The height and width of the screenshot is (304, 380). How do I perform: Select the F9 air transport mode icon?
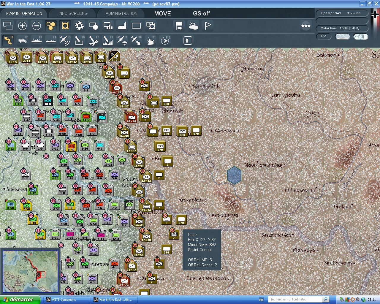click(x=122, y=40)
